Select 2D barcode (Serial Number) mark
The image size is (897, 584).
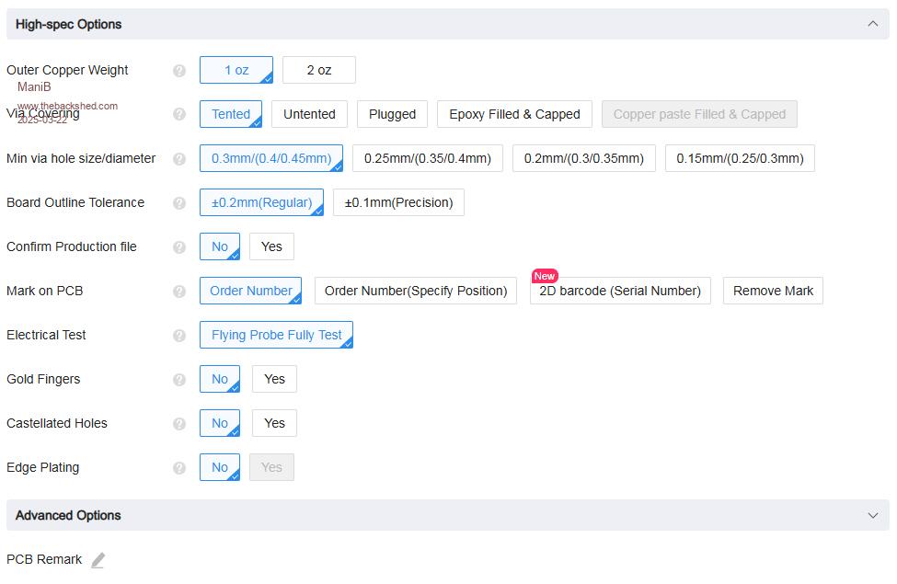tap(619, 291)
